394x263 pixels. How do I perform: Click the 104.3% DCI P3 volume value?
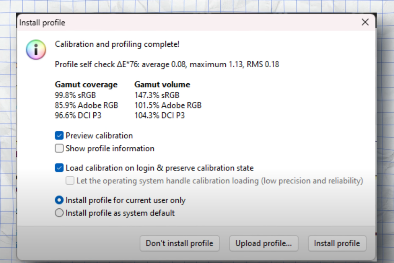[159, 115]
